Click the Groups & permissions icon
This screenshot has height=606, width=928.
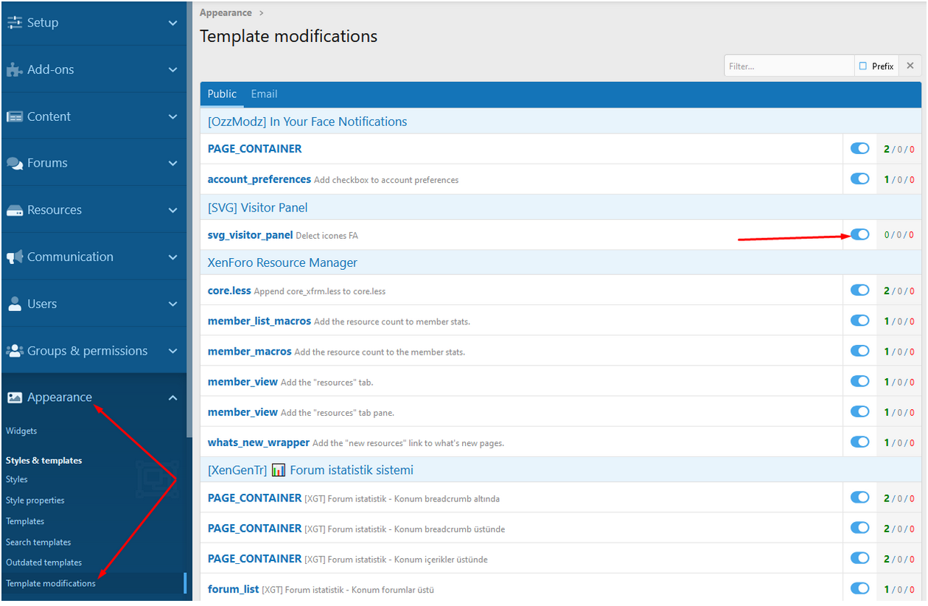coord(15,351)
